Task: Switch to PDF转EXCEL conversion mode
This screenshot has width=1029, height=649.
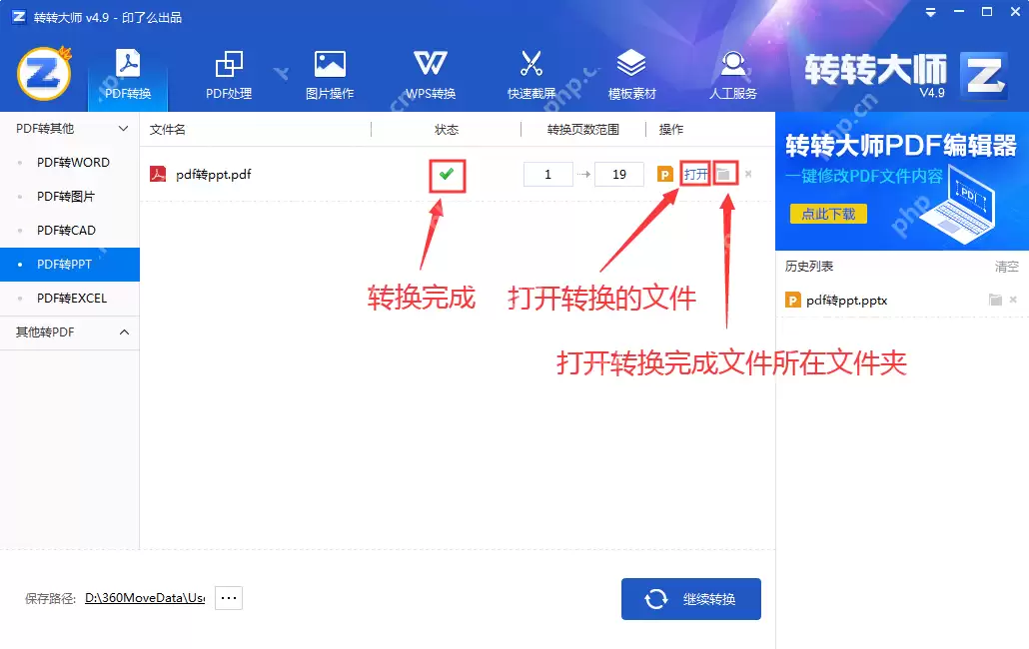Action: click(72, 298)
